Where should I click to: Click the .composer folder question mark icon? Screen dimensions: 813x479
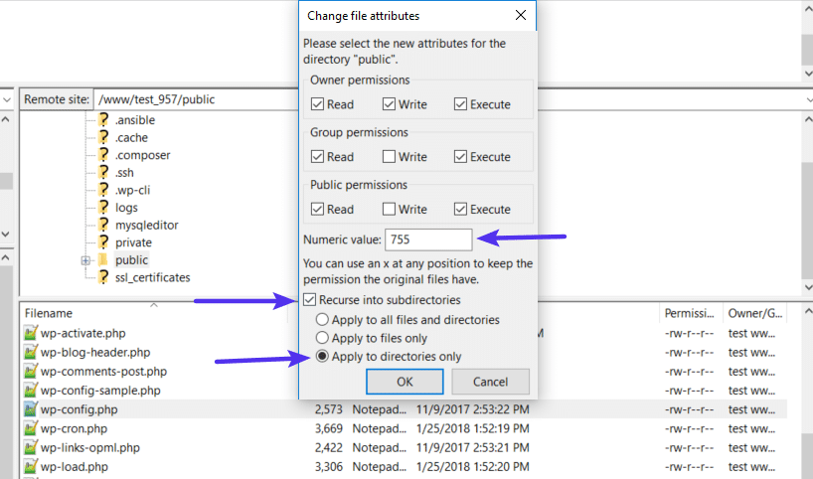[103, 155]
